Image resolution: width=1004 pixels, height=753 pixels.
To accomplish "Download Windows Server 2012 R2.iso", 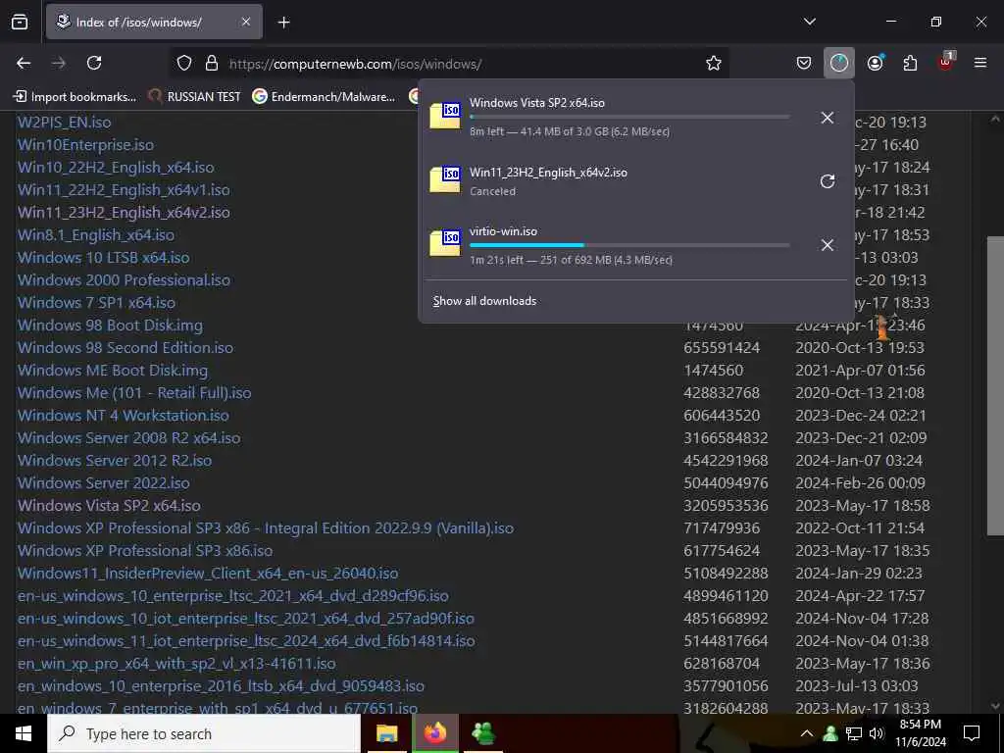I will 115,461.
